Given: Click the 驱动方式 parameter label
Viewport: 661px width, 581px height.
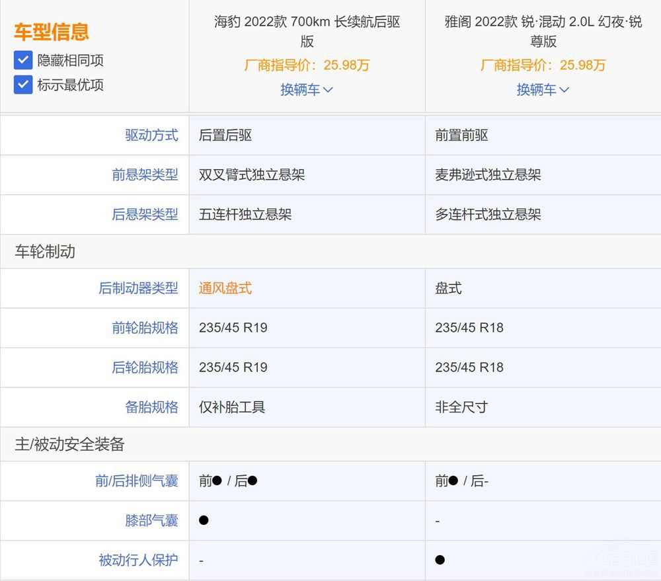Looking at the screenshot, I should pyautogui.click(x=151, y=136).
